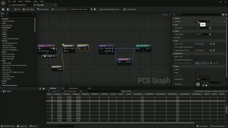The image size is (228, 128).
Task: Click the Unreal Engine logo icon
Action: point(3,3)
